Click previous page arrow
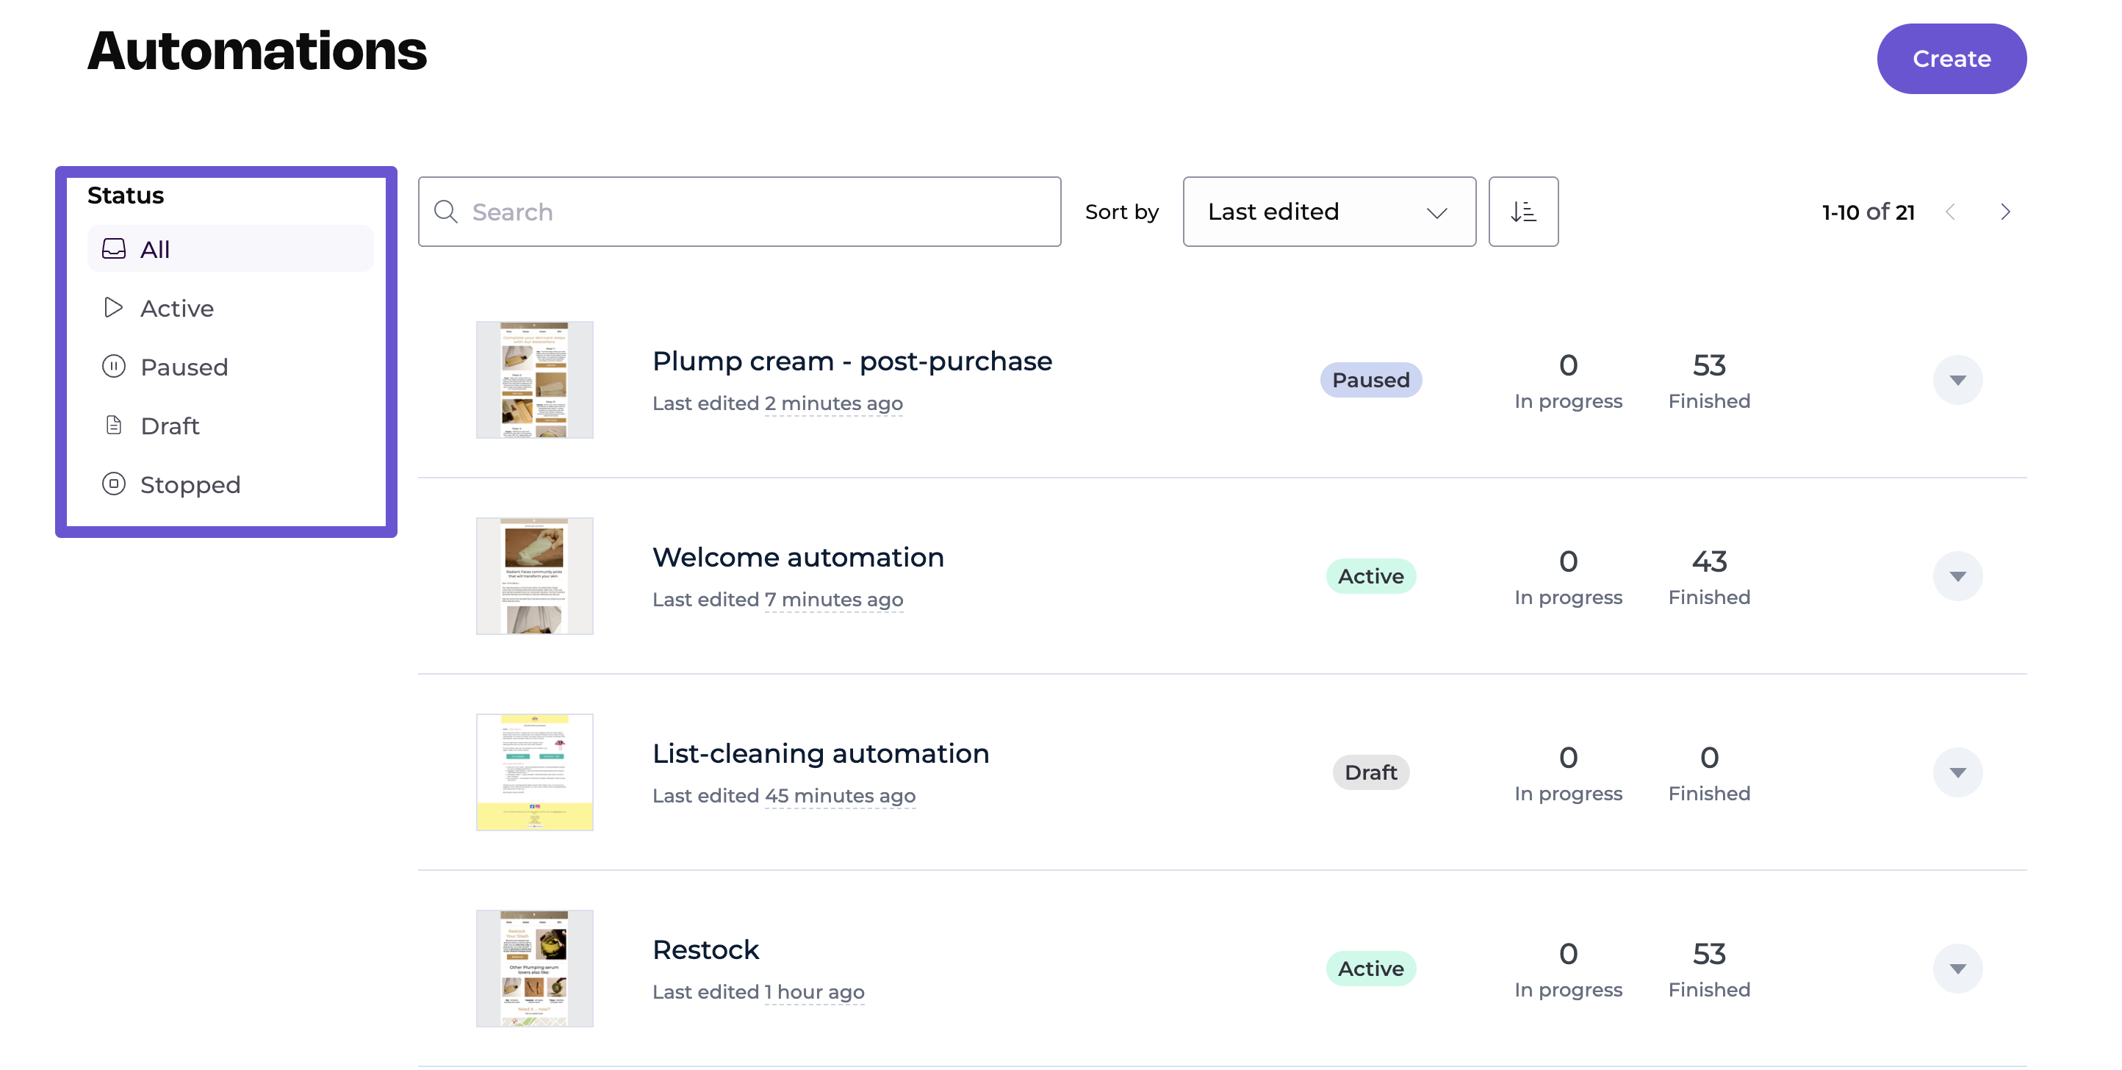 1950,212
